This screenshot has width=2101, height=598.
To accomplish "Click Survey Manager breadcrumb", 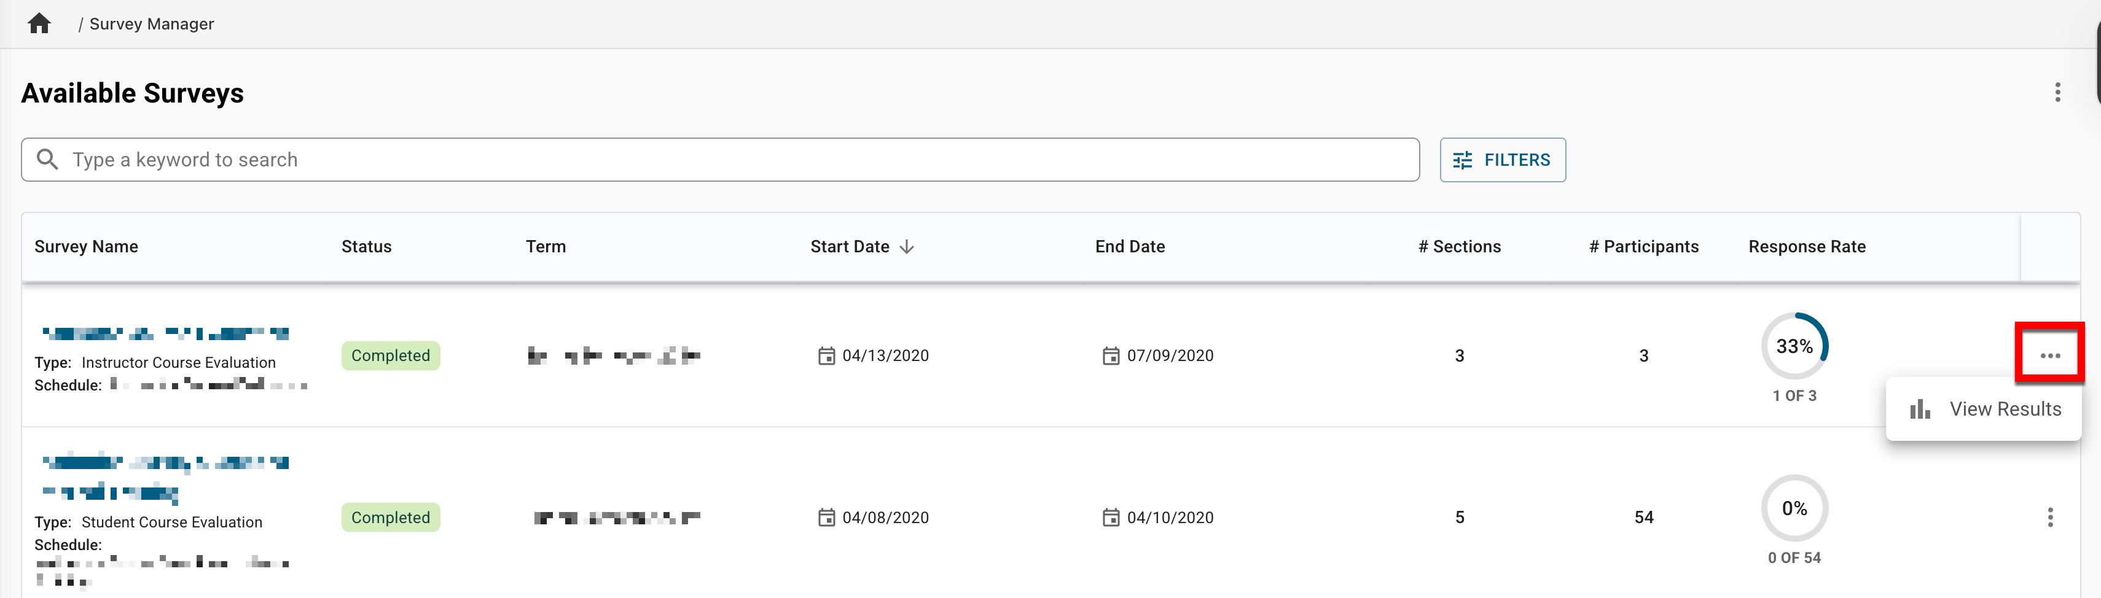I will 152,23.
